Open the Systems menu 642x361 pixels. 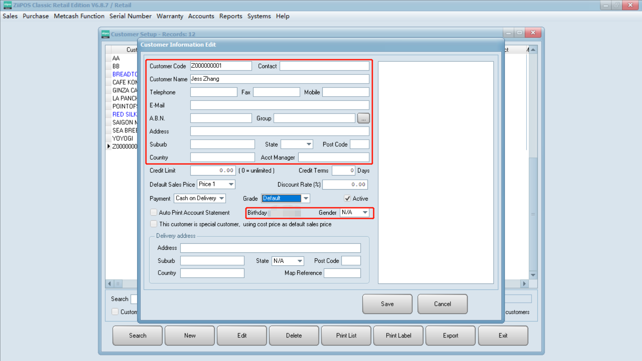pos(259,16)
